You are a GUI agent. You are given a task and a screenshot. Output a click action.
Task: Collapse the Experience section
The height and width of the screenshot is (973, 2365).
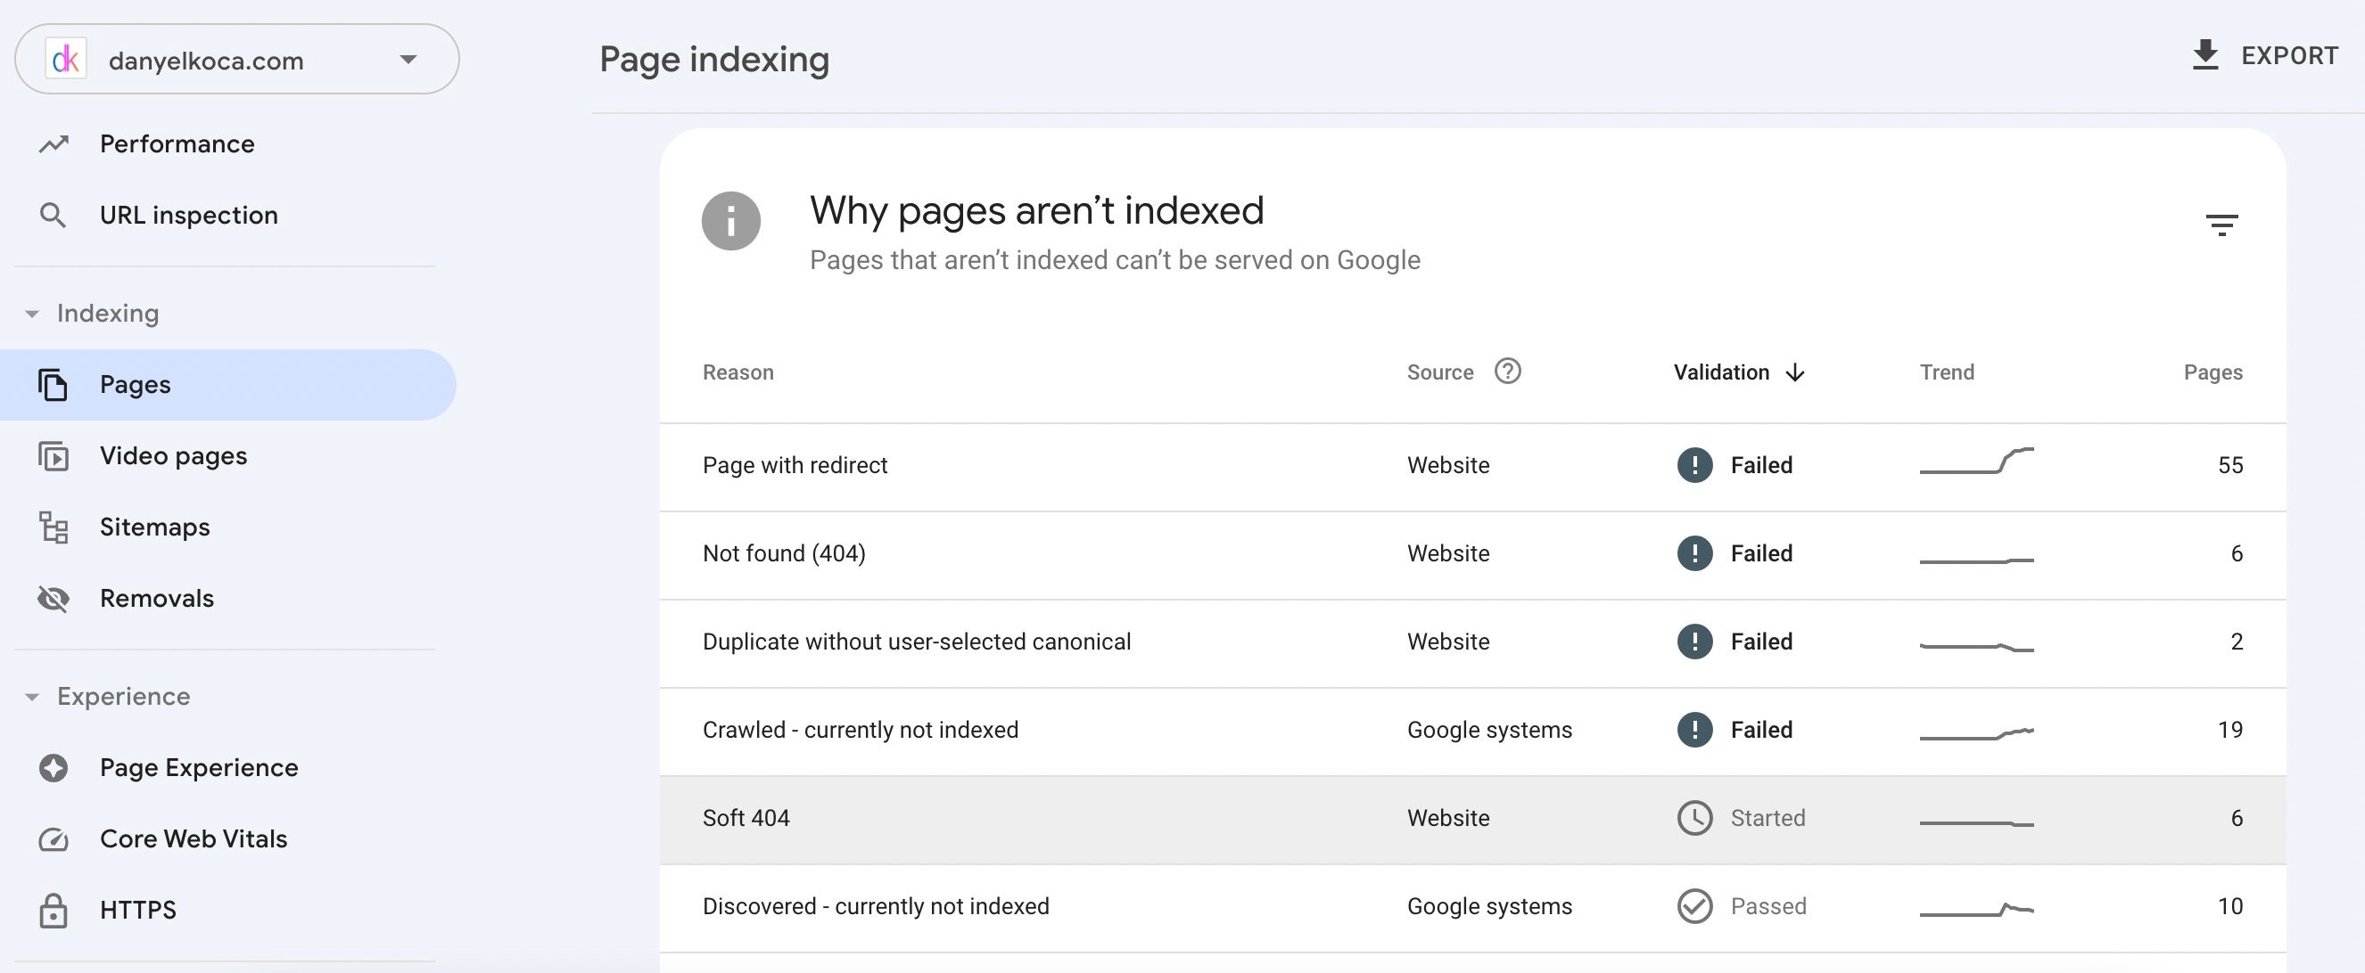coord(33,696)
